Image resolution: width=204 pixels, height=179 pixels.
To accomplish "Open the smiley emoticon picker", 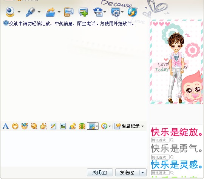I will (x=15, y=126).
